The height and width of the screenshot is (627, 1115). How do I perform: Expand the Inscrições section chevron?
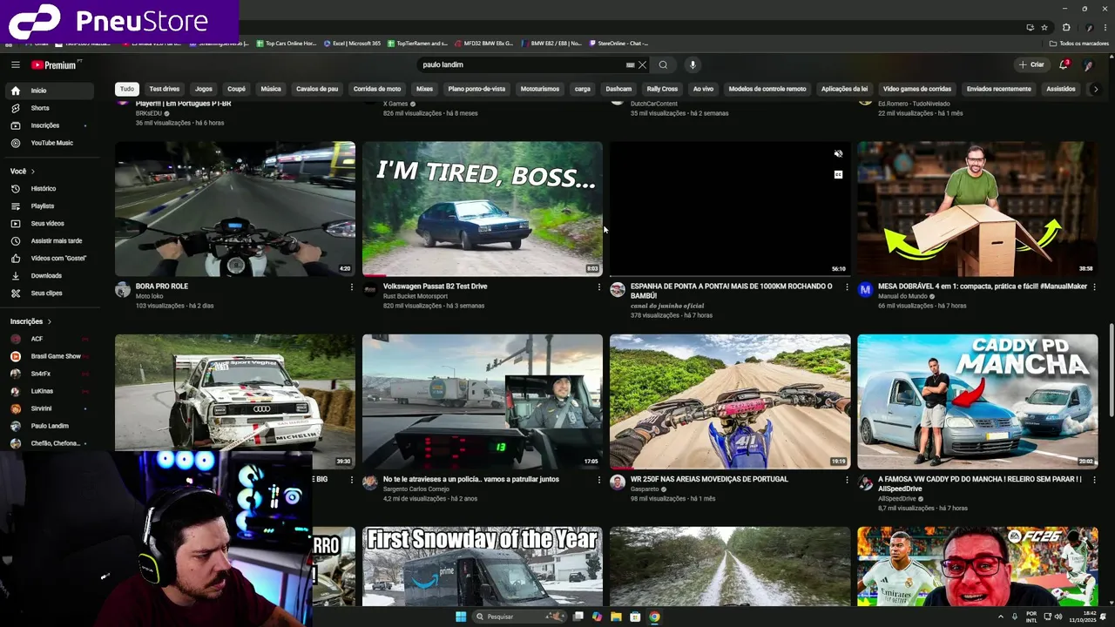coord(50,321)
